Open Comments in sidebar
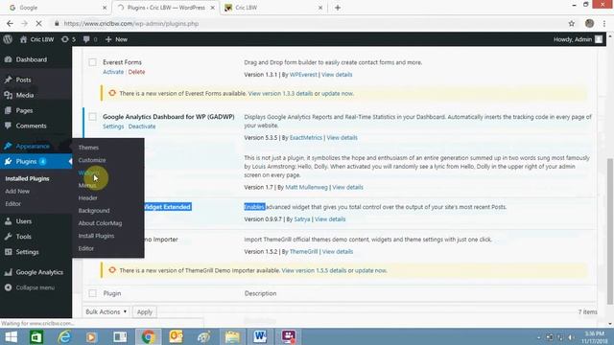Screen dimensions: 614x345 (x=31, y=126)
